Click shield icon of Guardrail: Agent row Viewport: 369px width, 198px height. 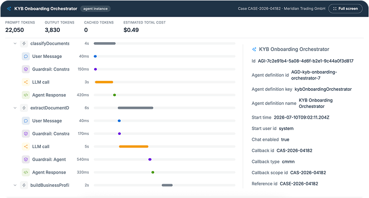coord(26,159)
